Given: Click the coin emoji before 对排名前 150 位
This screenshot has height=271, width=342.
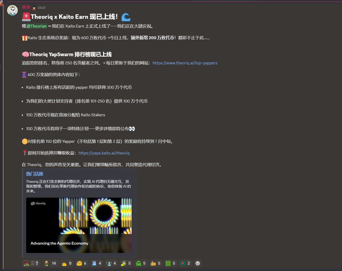Looking at the screenshot, I should pyautogui.click(x=25, y=141).
